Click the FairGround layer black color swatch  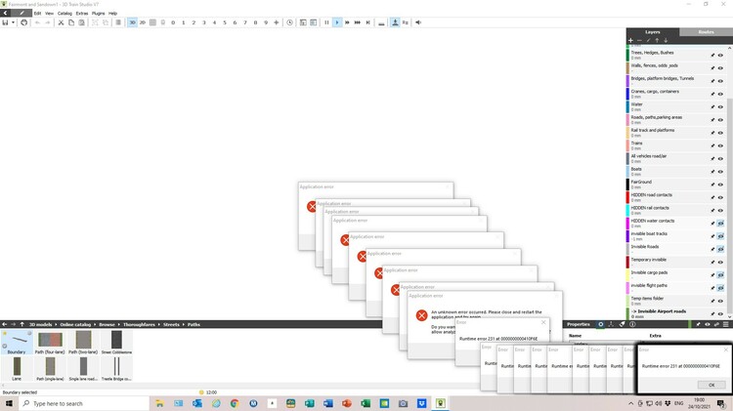627,184
